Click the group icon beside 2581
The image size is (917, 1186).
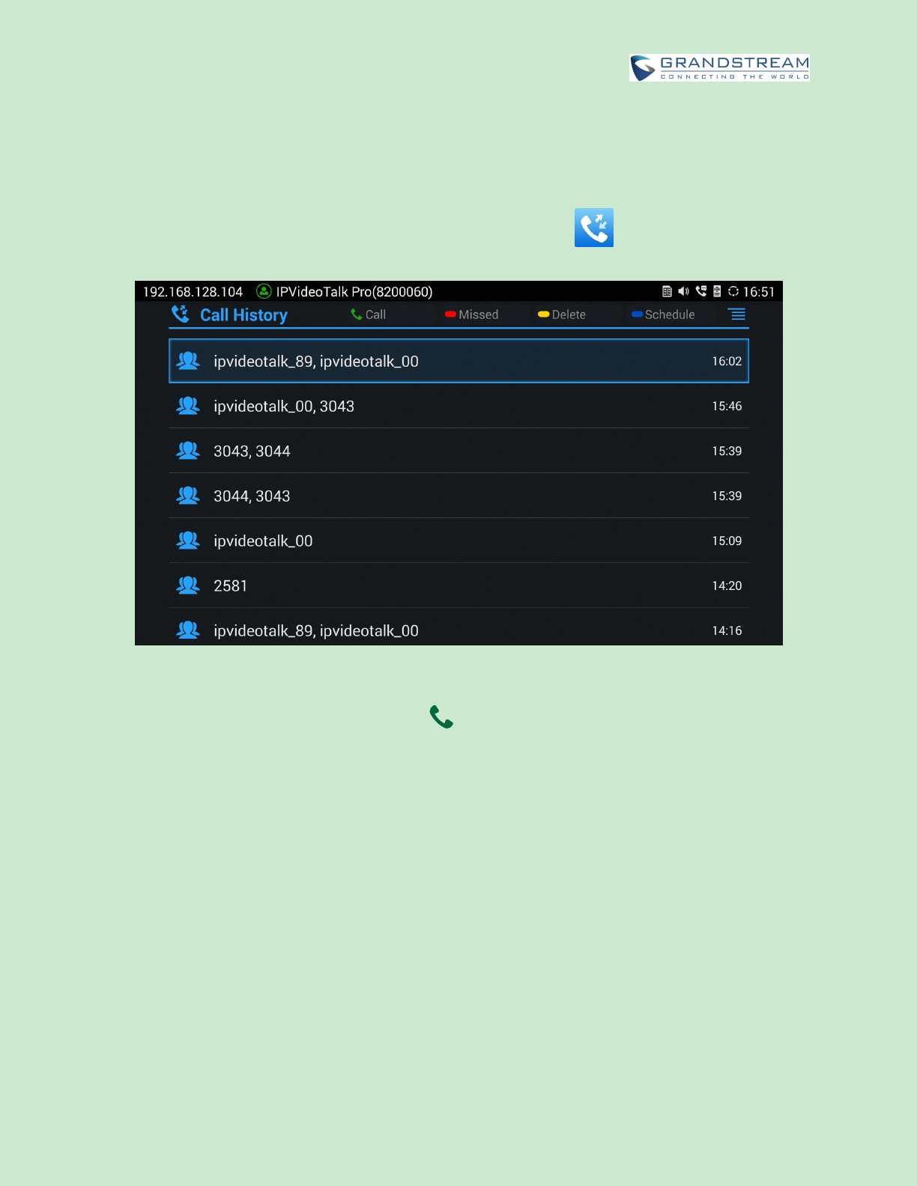188,586
